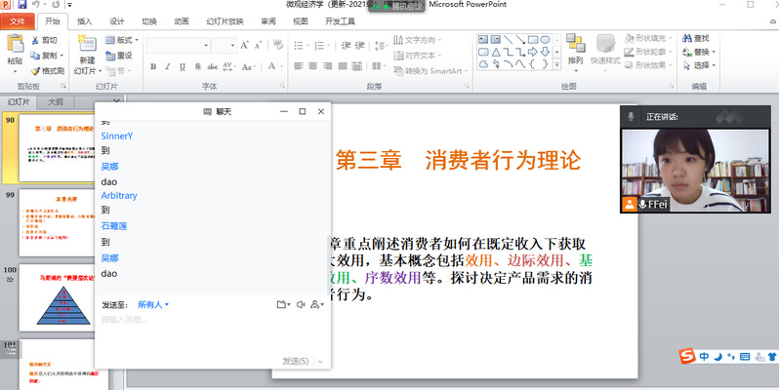Open the 所有人 recipient dropdown
This screenshot has width=779, height=390.
pyautogui.click(x=153, y=305)
